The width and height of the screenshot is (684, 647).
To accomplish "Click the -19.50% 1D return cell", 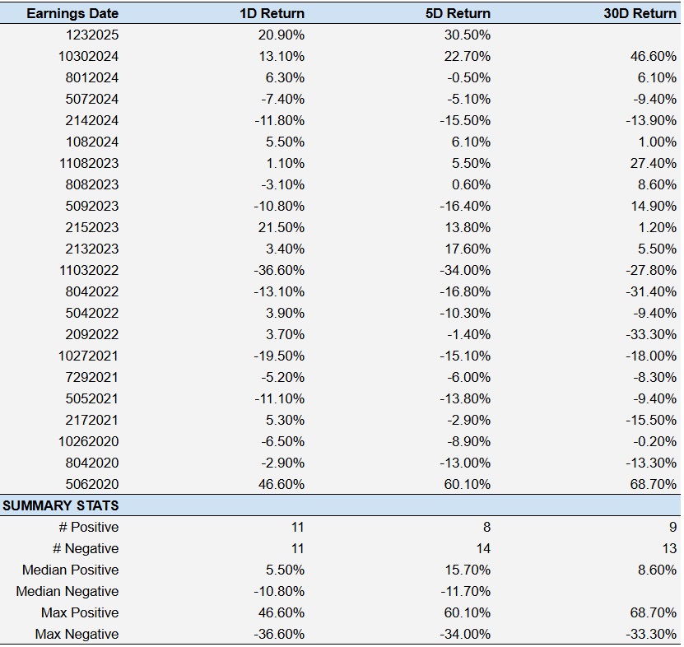I will 279,356.
